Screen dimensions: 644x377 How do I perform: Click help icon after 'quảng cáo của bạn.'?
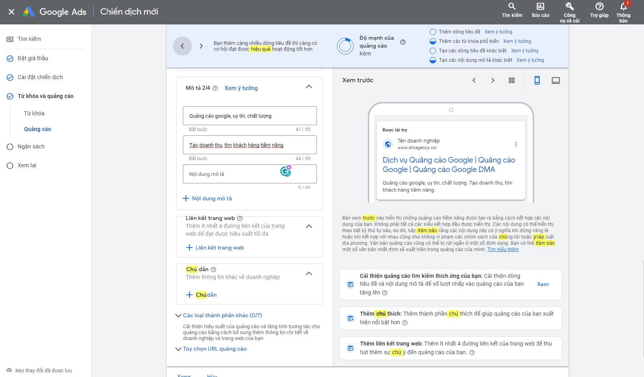click(x=472, y=353)
